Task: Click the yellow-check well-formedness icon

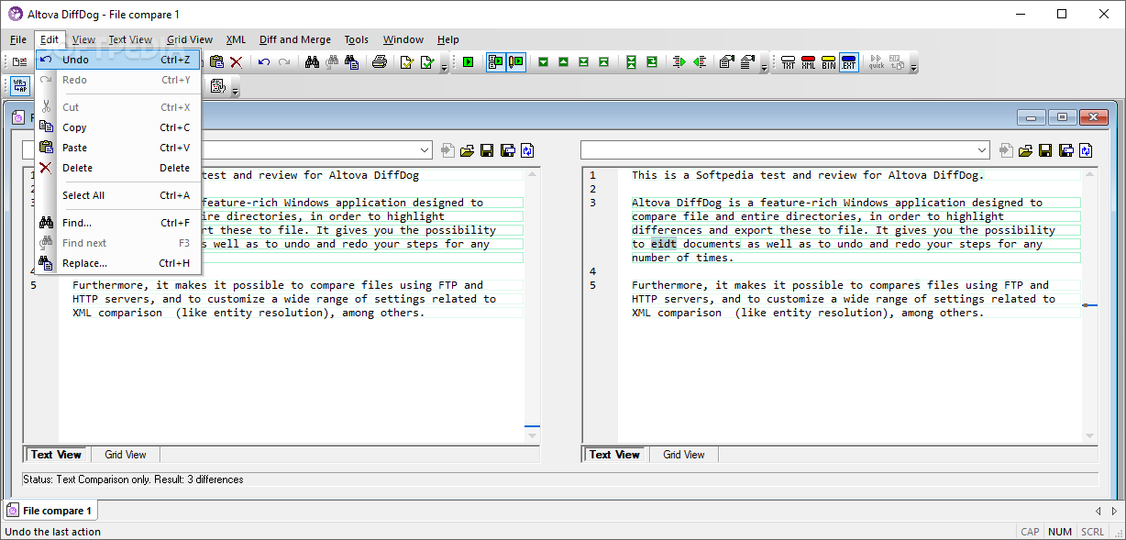Action: click(407, 61)
